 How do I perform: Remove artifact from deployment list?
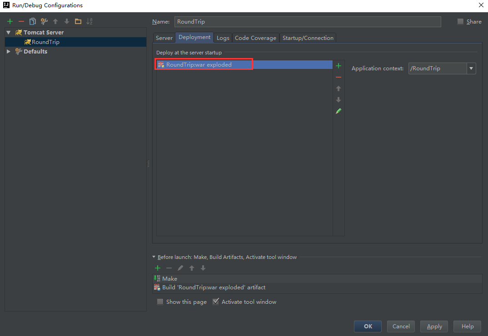coord(339,77)
